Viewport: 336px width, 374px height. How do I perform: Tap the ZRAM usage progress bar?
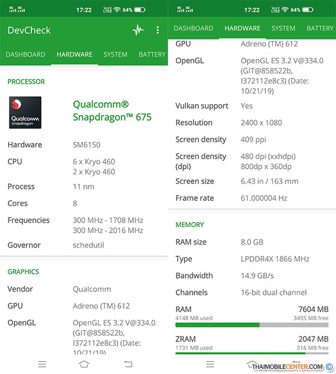pos(252,353)
